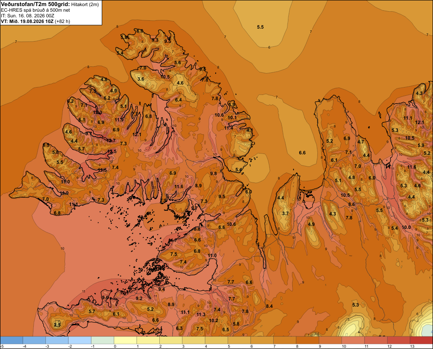Click the 10.0 temperature label in the east valley
This screenshot has width=433, height=349.
tap(406, 227)
